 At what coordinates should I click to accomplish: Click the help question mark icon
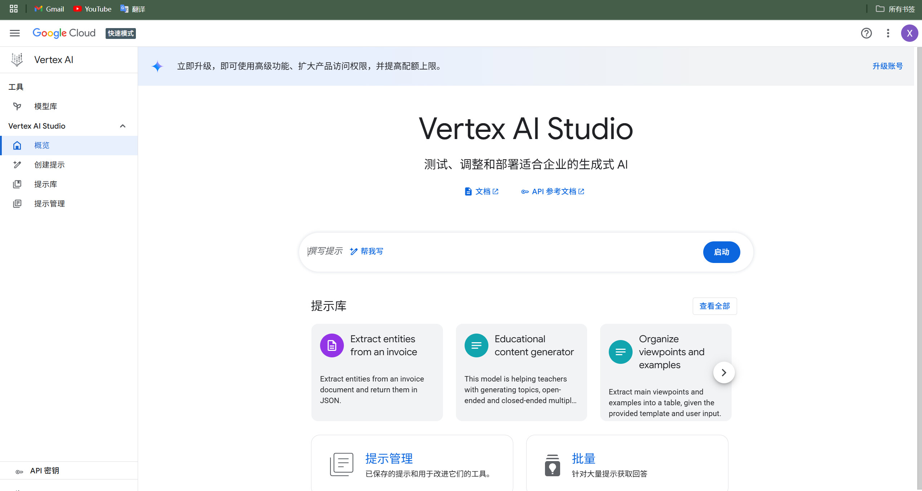[866, 33]
